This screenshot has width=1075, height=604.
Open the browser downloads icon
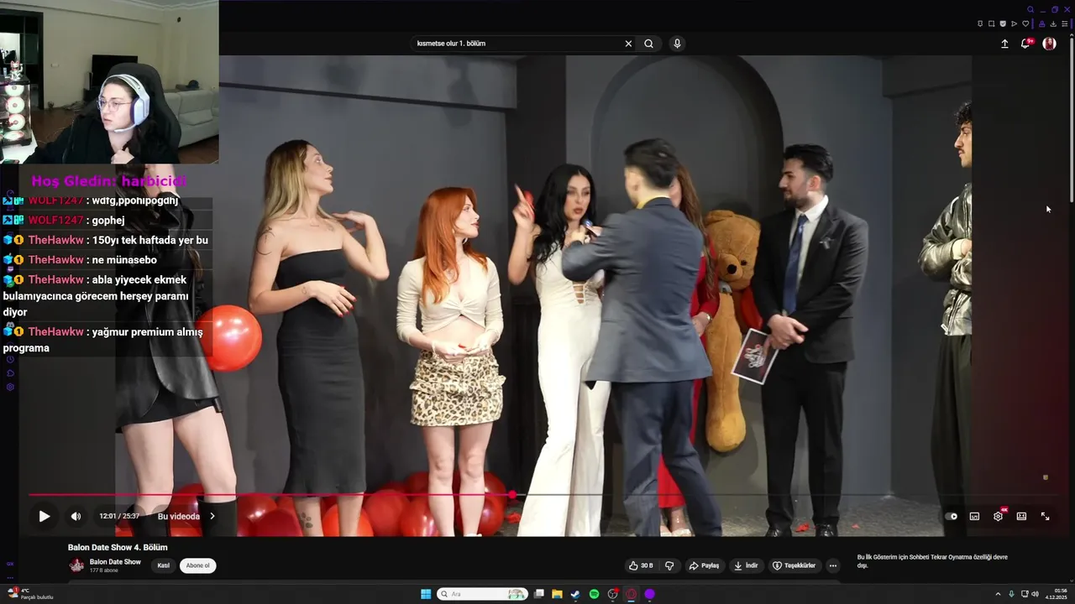point(1053,23)
